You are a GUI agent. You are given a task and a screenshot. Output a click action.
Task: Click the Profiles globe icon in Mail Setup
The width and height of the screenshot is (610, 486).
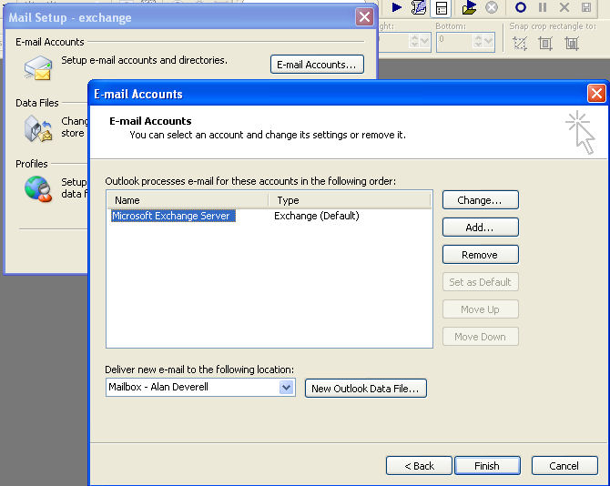37,189
